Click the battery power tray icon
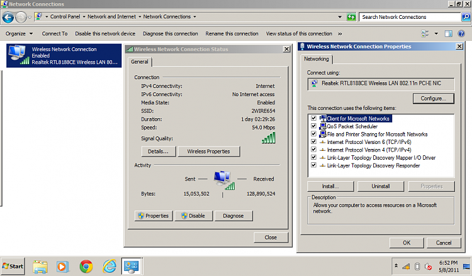The image size is (472, 276). point(417,266)
